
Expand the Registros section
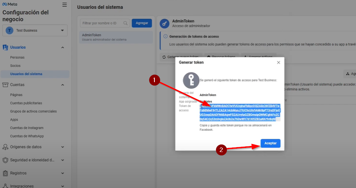63,173
